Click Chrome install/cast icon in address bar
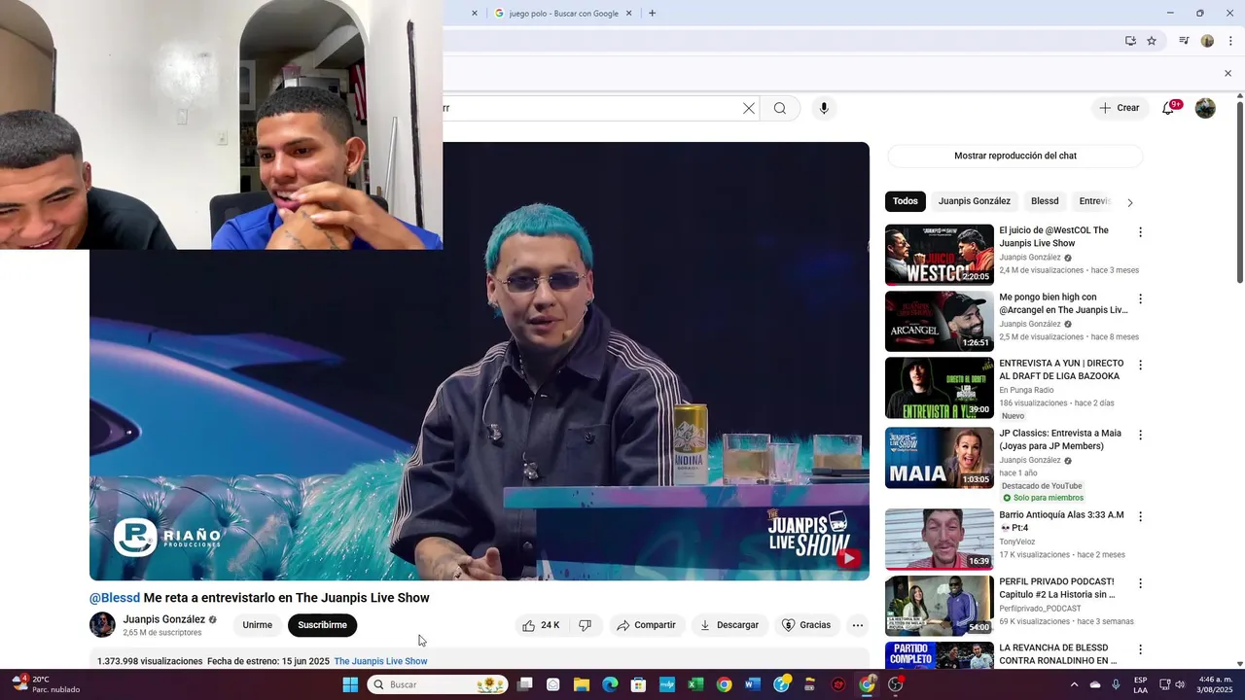This screenshot has height=700, width=1245. 1130,41
